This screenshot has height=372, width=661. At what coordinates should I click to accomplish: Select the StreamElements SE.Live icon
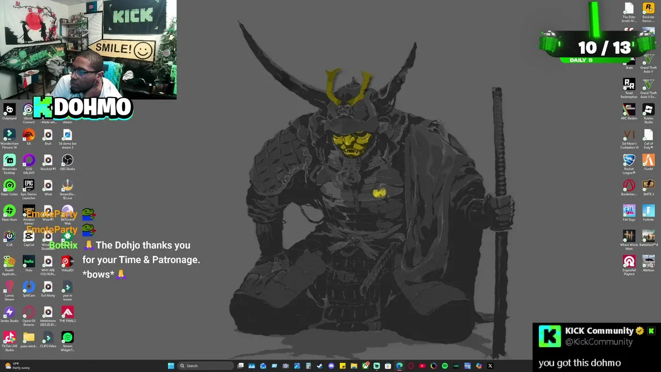(x=67, y=190)
